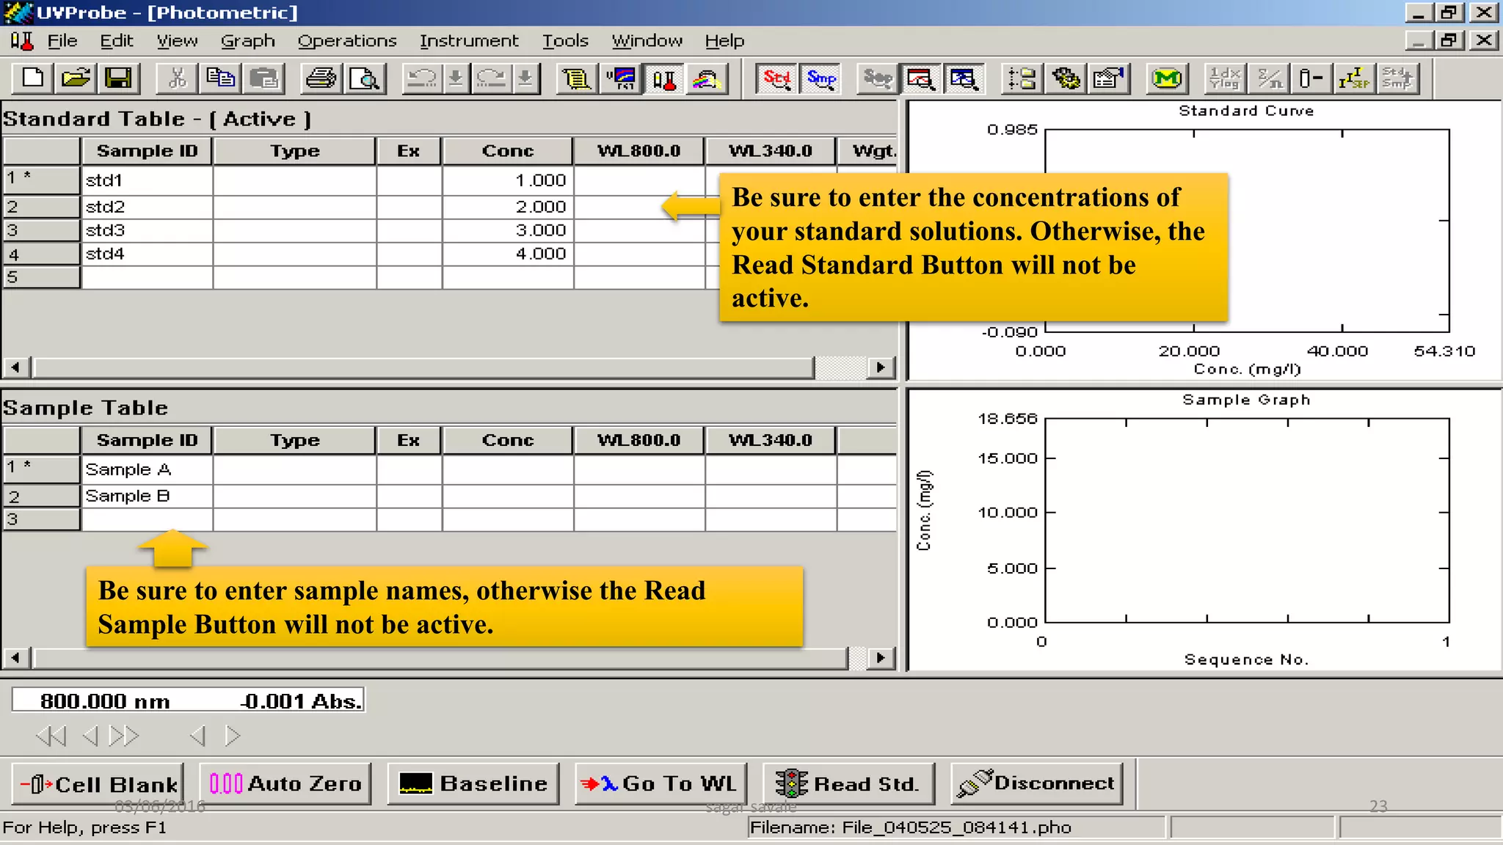This screenshot has width=1503, height=845.
Task: Open the Tools menu
Action: coord(565,41)
